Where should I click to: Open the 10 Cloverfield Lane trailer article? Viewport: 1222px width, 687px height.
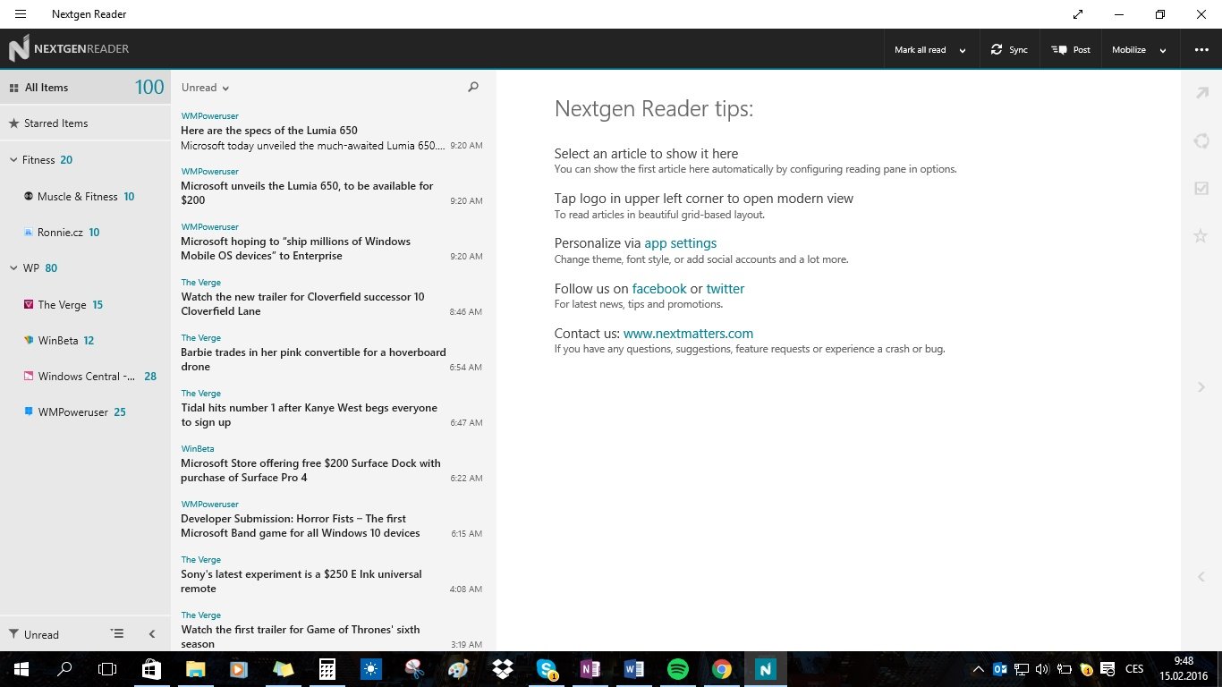point(333,297)
